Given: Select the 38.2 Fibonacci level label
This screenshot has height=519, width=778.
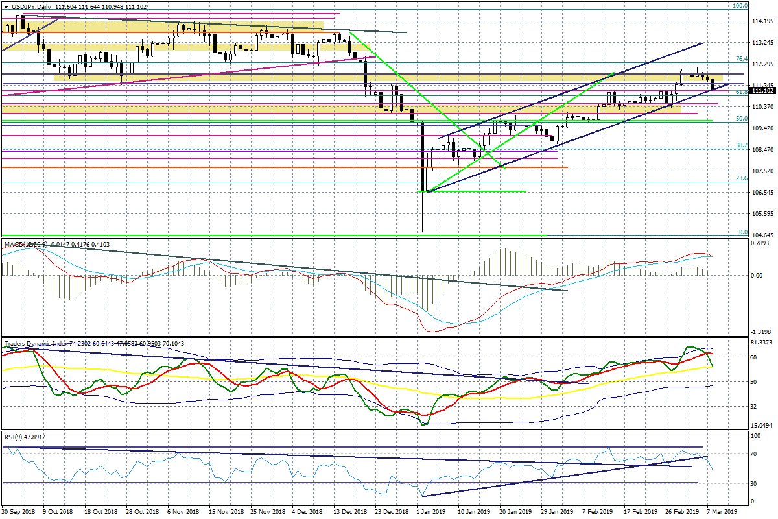Looking at the screenshot, I should pyautogui.click(x=742, y=145).
